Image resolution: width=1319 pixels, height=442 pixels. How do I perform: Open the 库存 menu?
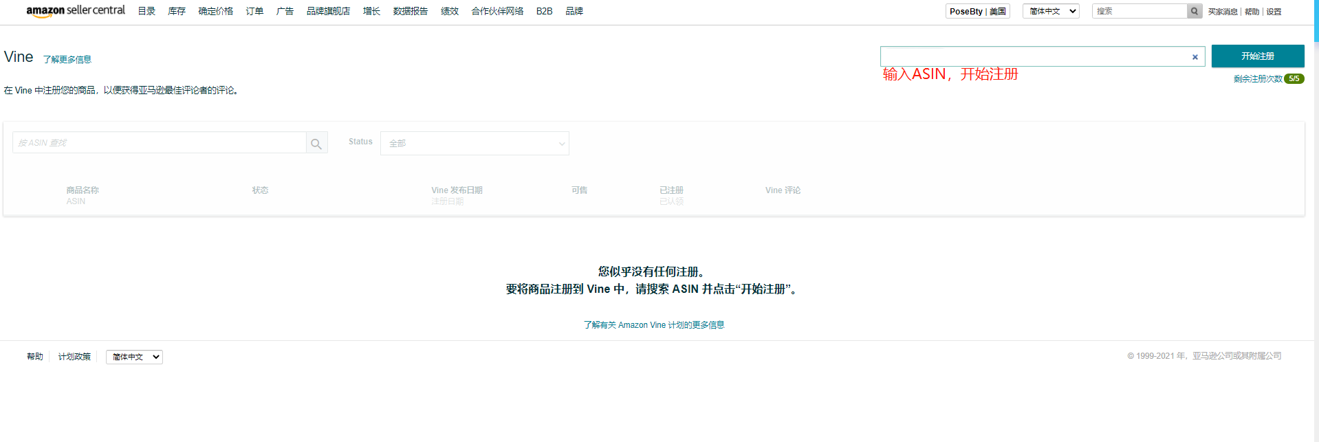click(177, 11)
